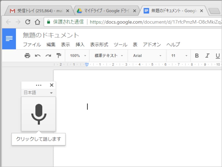Screen dimensions: 222x167
Task: Click the Redo icon
Action: (x=48, y=56)
